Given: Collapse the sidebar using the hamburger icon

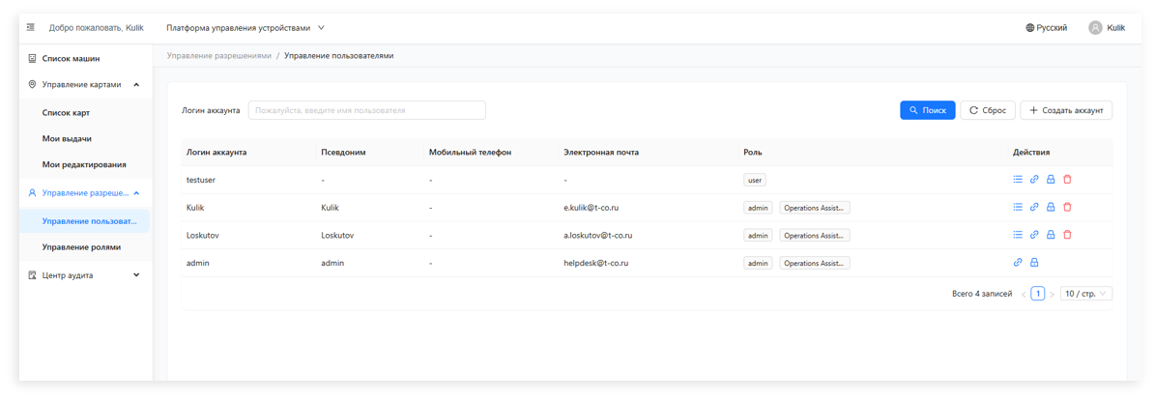Looking at the screenshot, I should click(31, 27).
